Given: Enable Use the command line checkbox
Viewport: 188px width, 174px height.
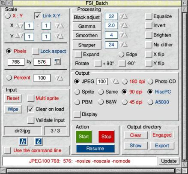Looking at the screenshot, I should 7,150.
